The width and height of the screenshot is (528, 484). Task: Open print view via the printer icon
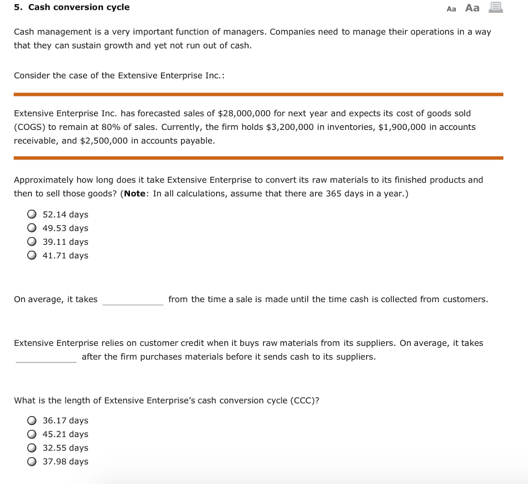point(495,8)
